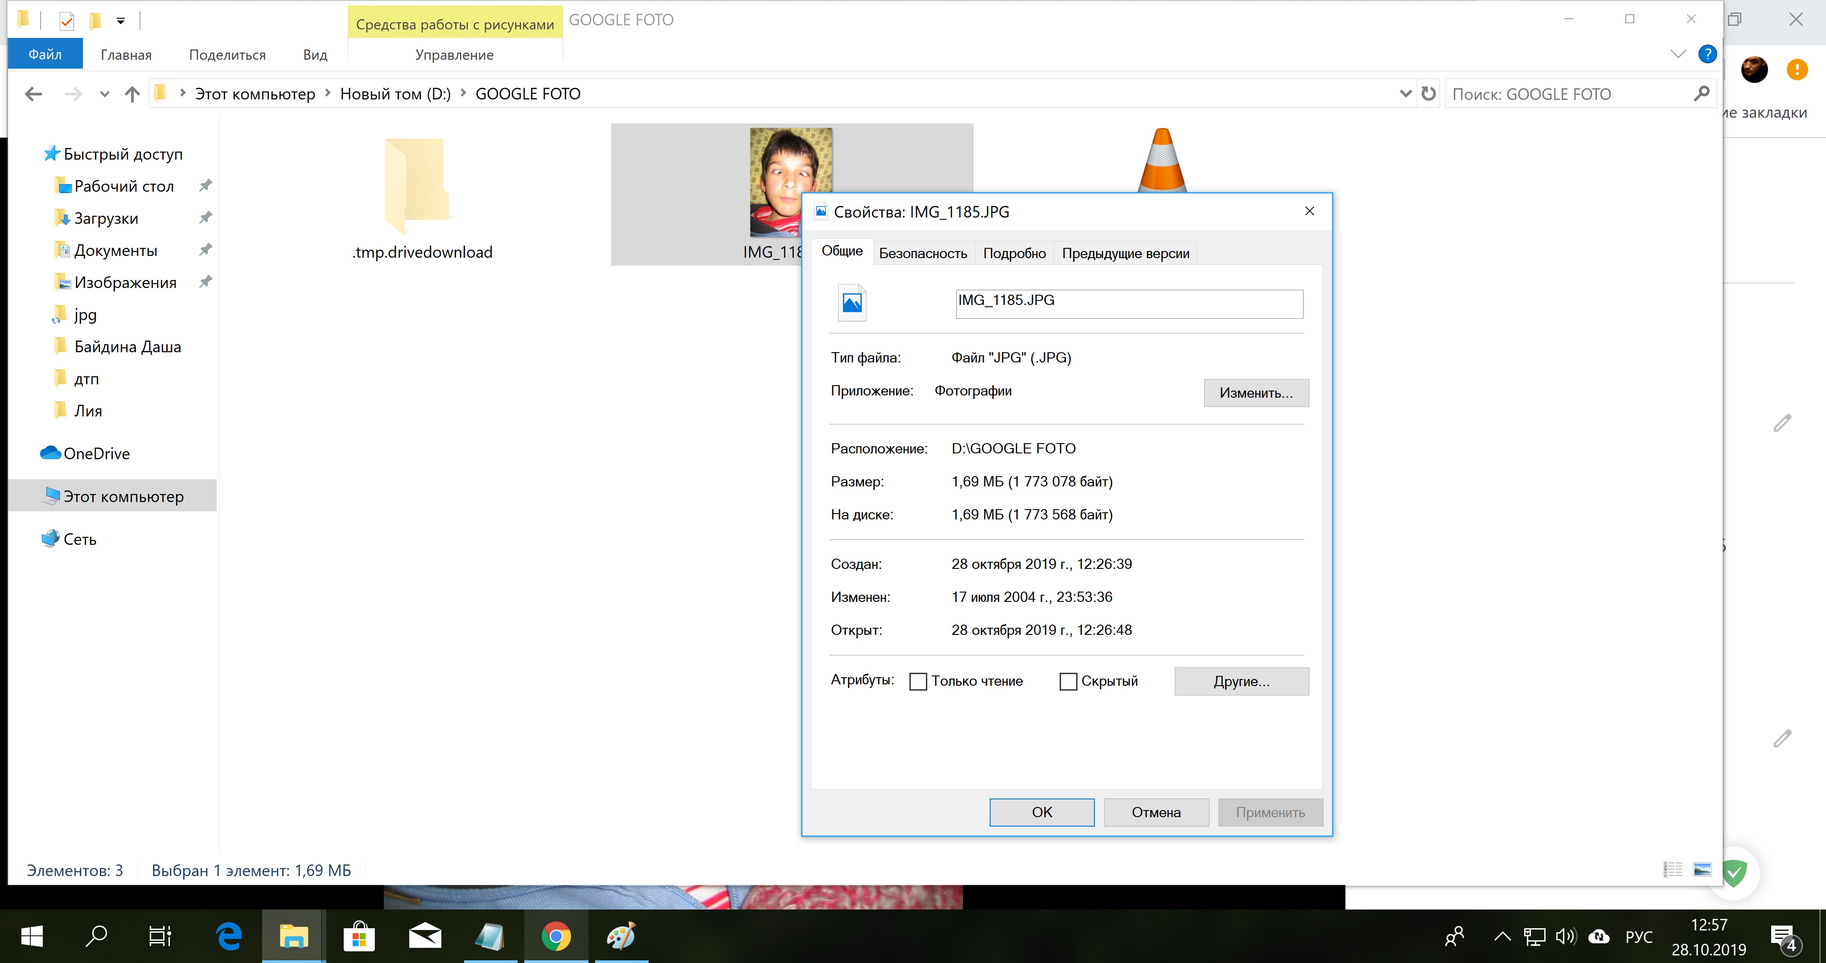
Task: Check the Скрытый attribute checkbox
Action: pyautogui.click(x=1068, y=681)
